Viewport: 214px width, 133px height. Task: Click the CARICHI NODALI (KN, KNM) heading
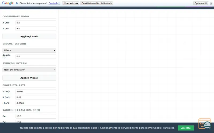click(x=21, y=110)
